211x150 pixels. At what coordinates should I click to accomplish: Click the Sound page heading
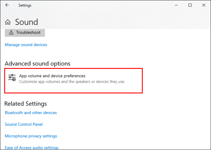click(27, 22)
